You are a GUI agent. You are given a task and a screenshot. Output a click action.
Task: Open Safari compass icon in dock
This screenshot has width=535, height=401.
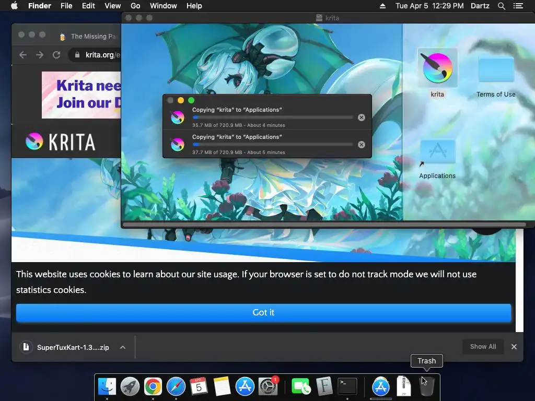tap(176, 386)
